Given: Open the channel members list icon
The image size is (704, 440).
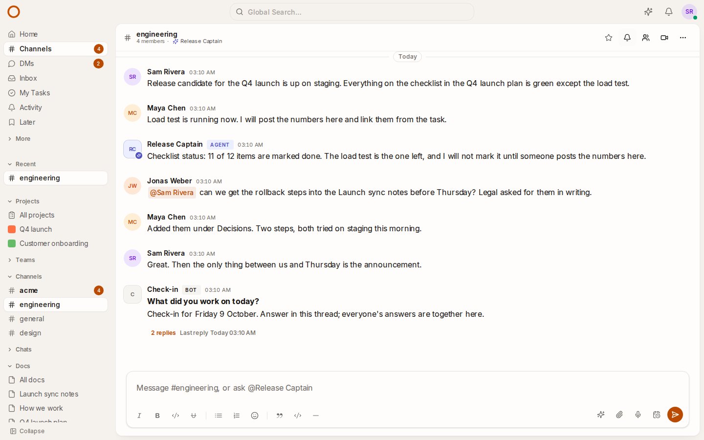Looking at the screenshot, I should 646,38.
